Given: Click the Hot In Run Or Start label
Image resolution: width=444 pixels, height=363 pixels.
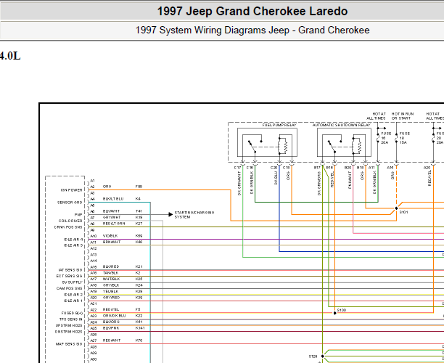Looking at the screenshot, I should tap(403, 116).
